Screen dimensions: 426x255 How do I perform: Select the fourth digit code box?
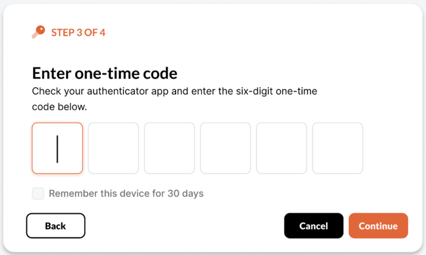(225, 148)
